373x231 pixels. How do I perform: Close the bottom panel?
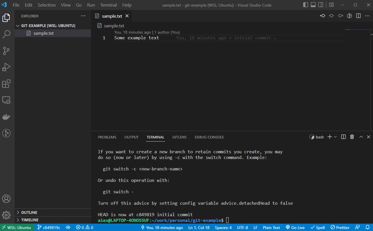click(368, 136)
